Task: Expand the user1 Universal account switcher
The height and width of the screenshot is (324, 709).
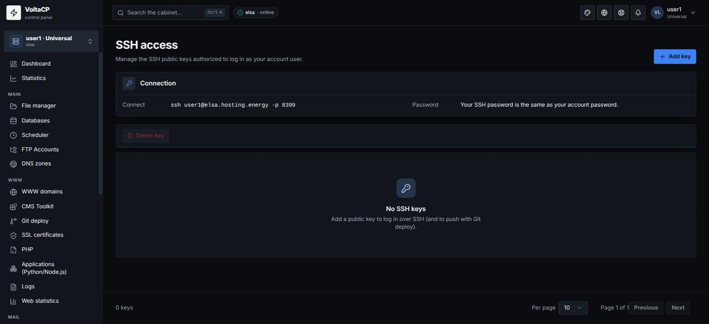Action: coord(51,41)
